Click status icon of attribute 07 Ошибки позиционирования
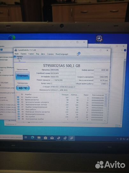 coord(18,107)
